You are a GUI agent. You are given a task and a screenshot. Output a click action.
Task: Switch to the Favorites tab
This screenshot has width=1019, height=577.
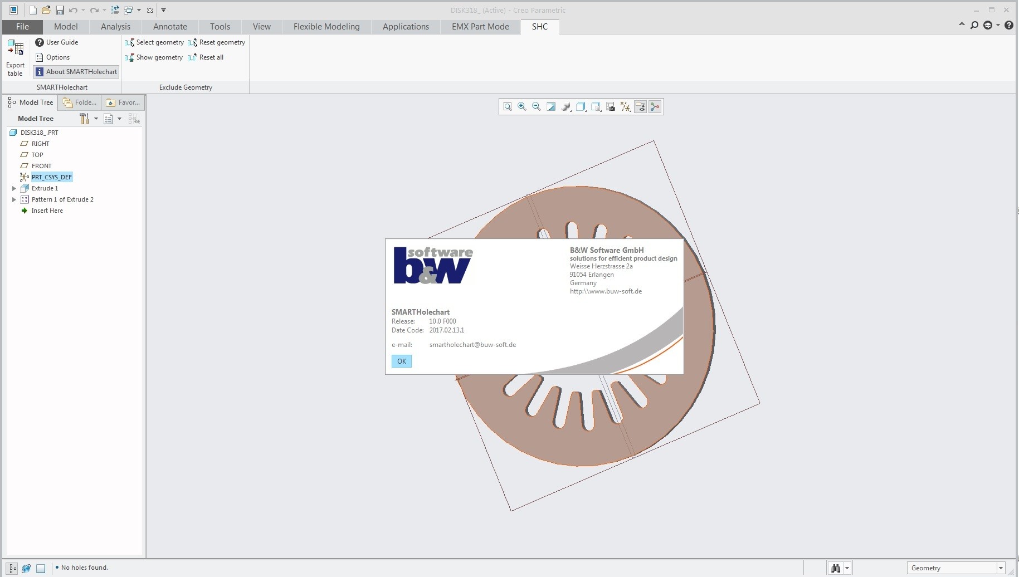(123, 102)
